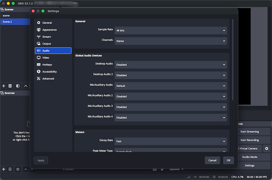This screenshot has width=272, height=180.
Task: Switch to Accessibility settings
Action: pyautogui.click(x=53, y=72)
